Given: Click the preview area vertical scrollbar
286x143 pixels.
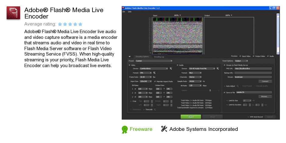Looking at the screenshot, I should pyautogui.click(x=278, y=34).
